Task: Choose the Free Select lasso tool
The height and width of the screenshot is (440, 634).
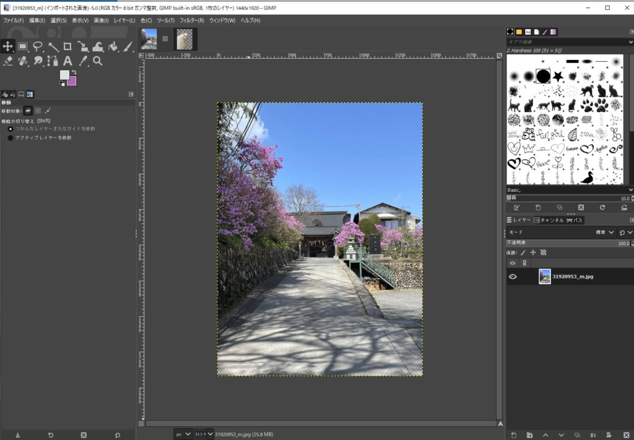Action: point(38,46)
